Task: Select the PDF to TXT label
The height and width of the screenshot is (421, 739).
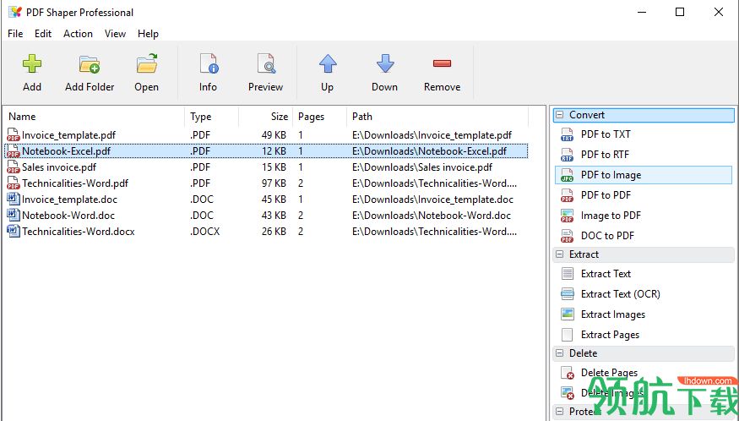Action: (606, 134)
